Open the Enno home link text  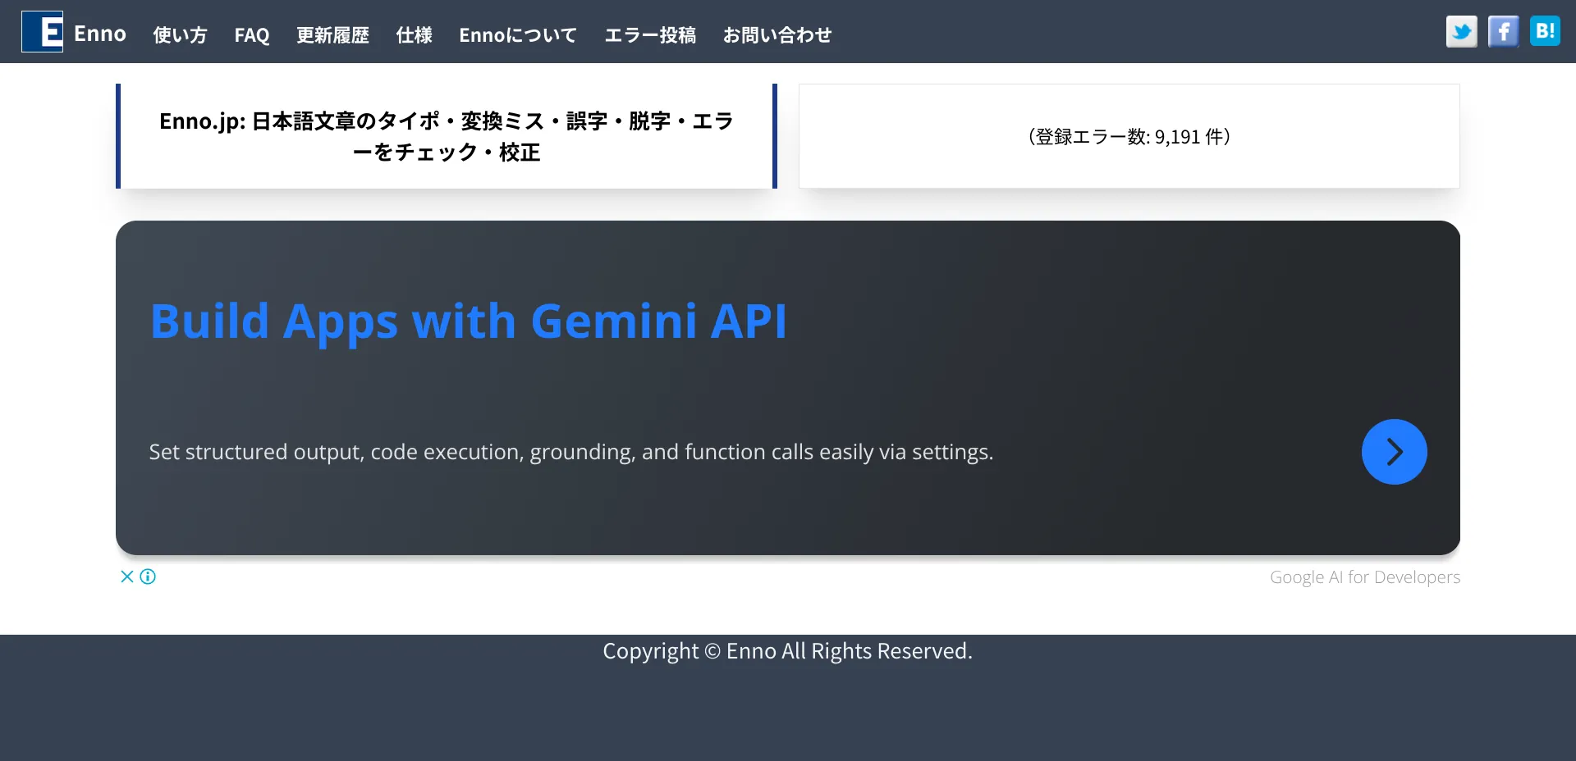tap(100, 34)
